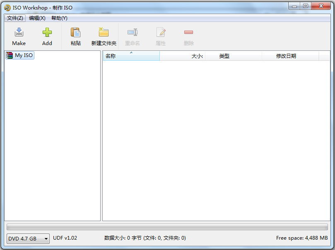Open 属性 properties icon
The image size is (335, 250).
point(161,32)
